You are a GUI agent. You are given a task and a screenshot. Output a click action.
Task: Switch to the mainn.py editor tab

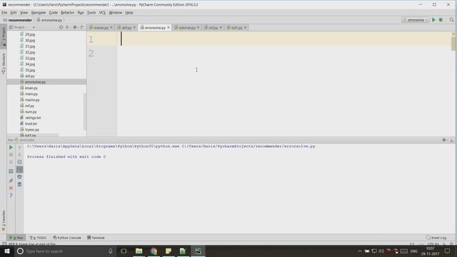101,28
